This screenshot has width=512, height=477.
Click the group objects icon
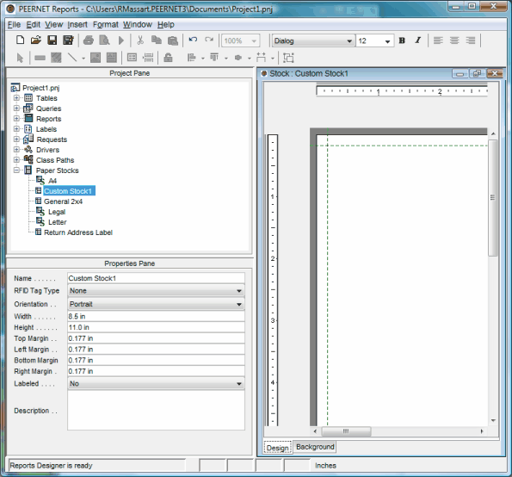click(x=288, y=58)
